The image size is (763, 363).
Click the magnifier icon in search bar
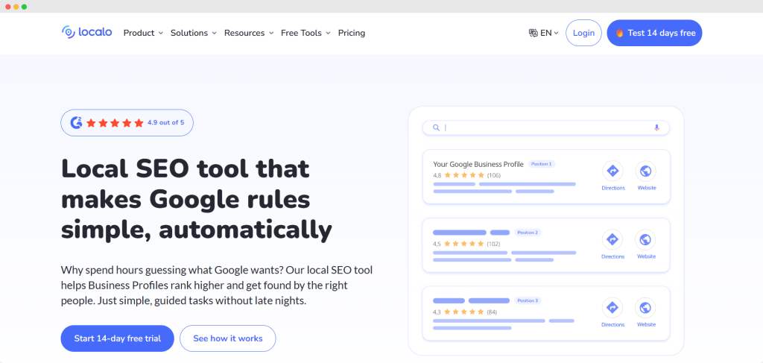click(x=436, y=127)
